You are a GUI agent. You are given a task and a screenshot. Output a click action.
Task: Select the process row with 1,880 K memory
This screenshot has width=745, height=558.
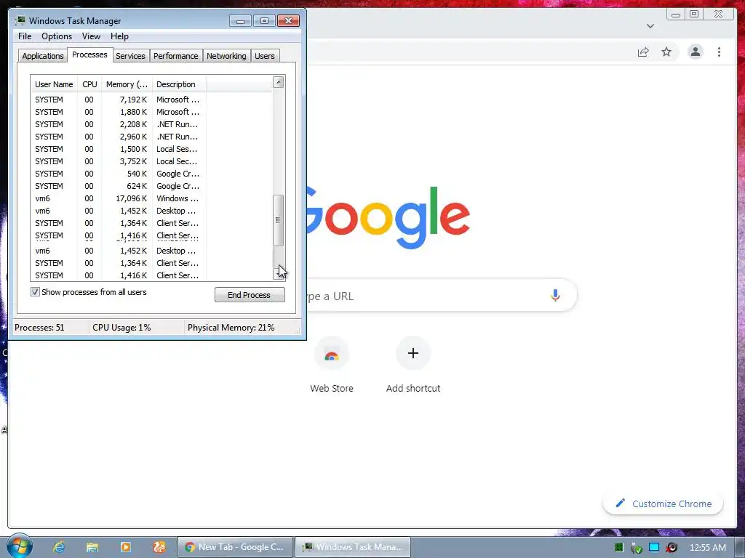point(151,112)
